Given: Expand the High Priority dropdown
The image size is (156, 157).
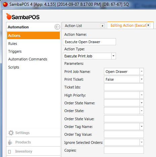Looking at the screenshot, I should click(142, 95).
